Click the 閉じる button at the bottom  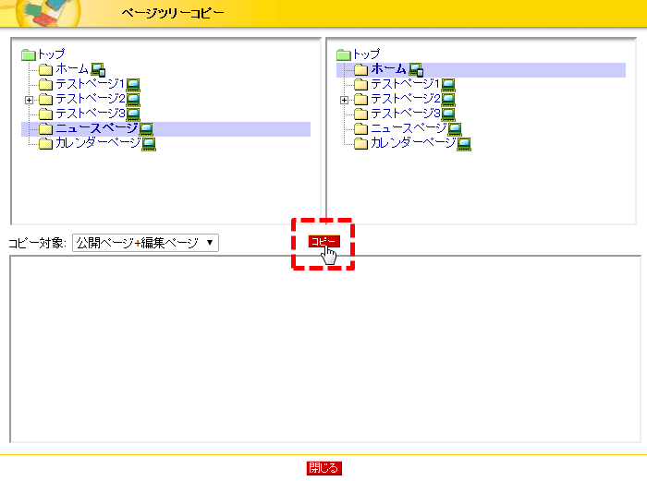323,468
